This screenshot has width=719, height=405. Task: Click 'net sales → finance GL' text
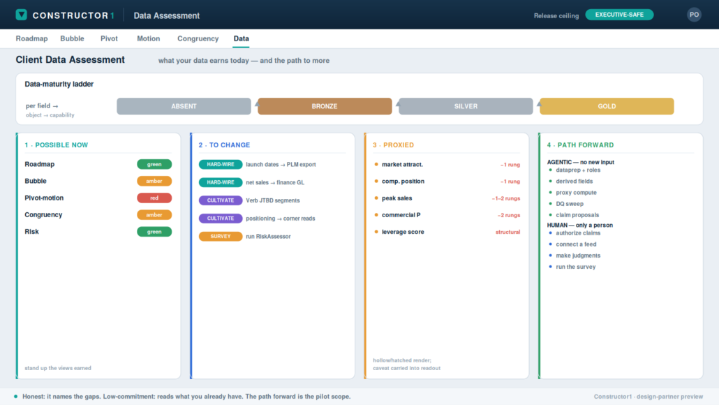(x=275, y=182)
